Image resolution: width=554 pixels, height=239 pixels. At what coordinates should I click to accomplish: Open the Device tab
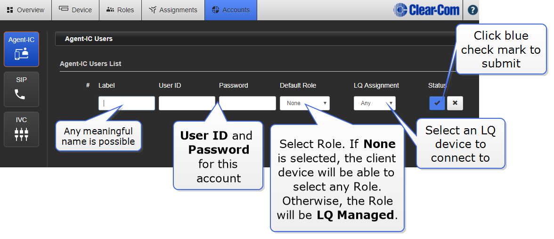[75, 10]
